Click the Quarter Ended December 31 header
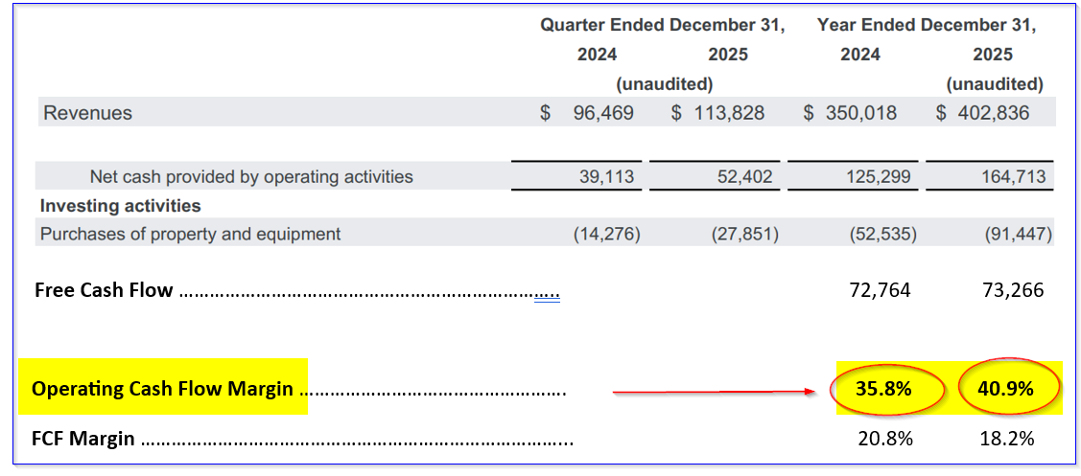The height and width of the screenshot is (476, 1081). coord(662,26)
